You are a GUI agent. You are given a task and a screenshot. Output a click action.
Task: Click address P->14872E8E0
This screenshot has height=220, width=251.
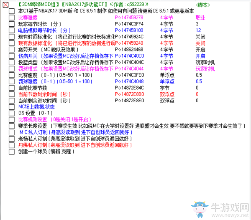tap(129, 101)
